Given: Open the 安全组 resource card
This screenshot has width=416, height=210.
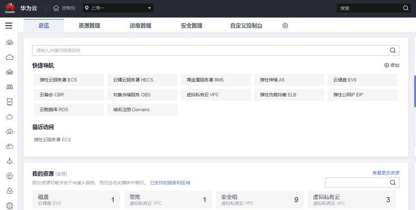Looking at the screenshot, I should pyautogui.click(x=260, y=199).
